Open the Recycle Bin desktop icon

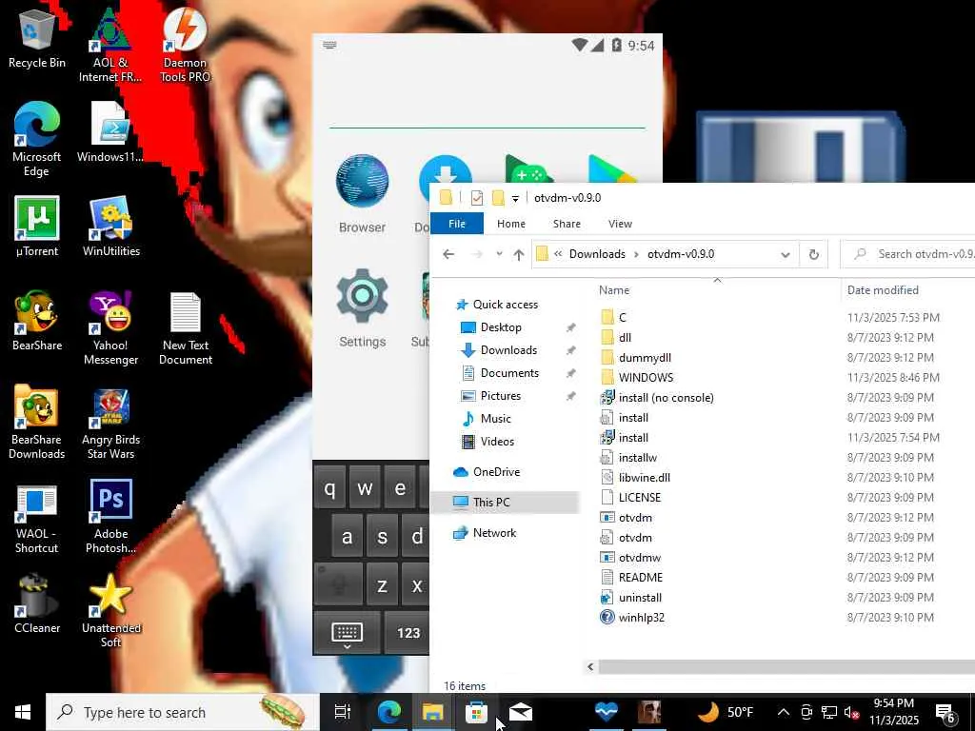point(37,37)
